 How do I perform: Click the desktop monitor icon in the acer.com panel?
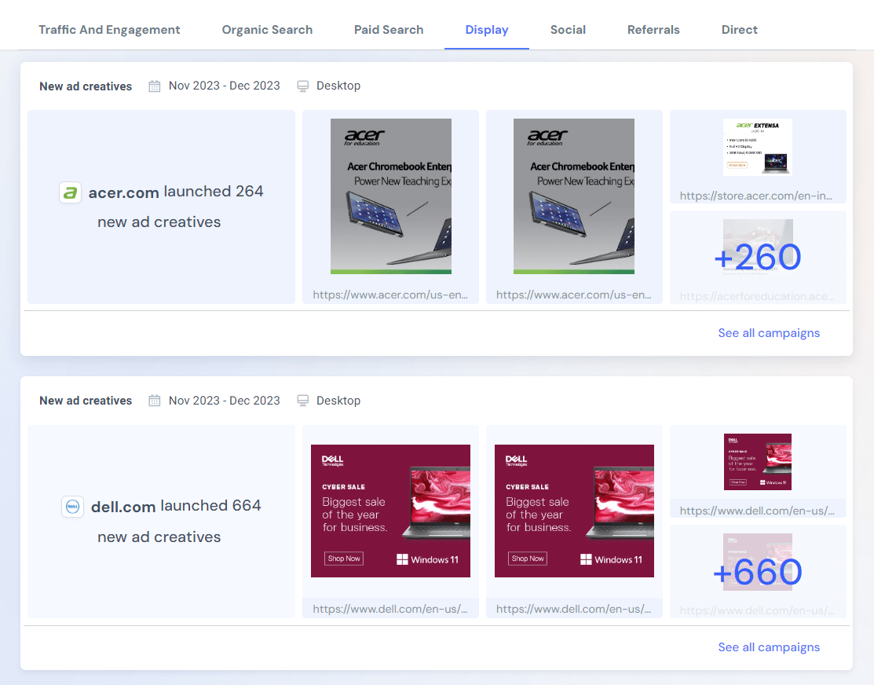[303, 86]
